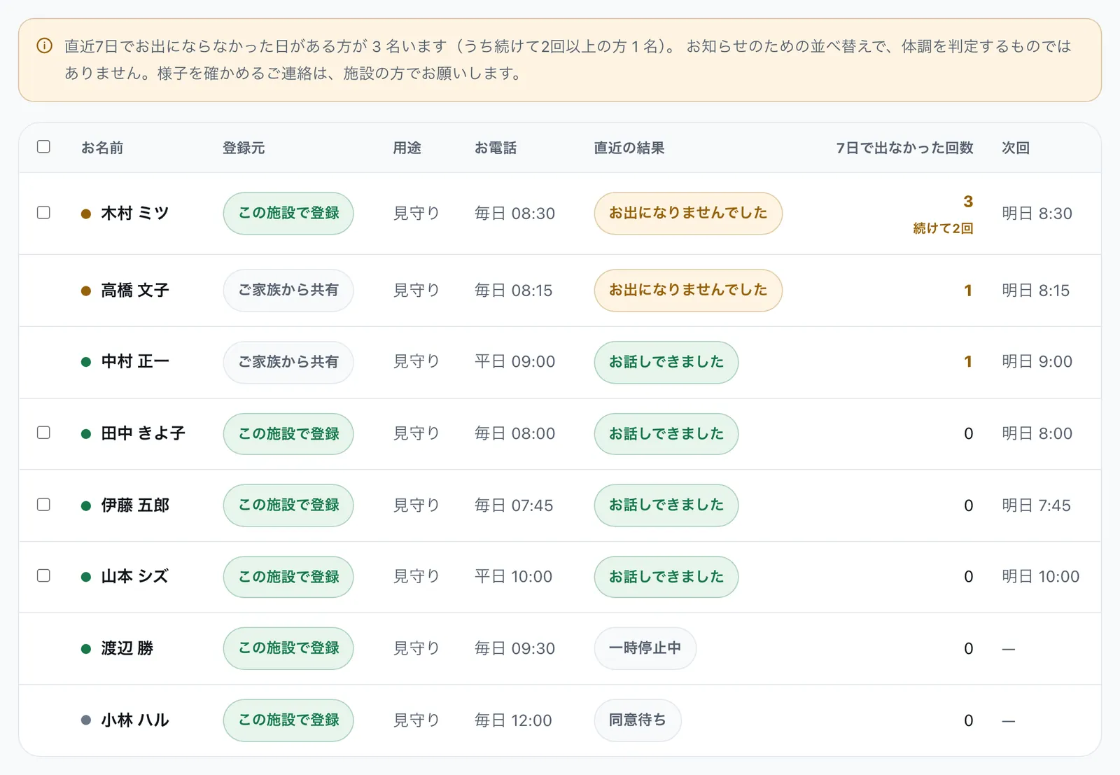Open the name 渡辺 勝

tap(127, 648)
